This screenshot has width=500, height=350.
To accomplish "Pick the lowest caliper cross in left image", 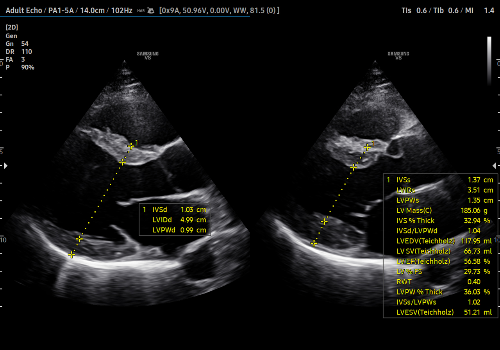I will [71, 255].
